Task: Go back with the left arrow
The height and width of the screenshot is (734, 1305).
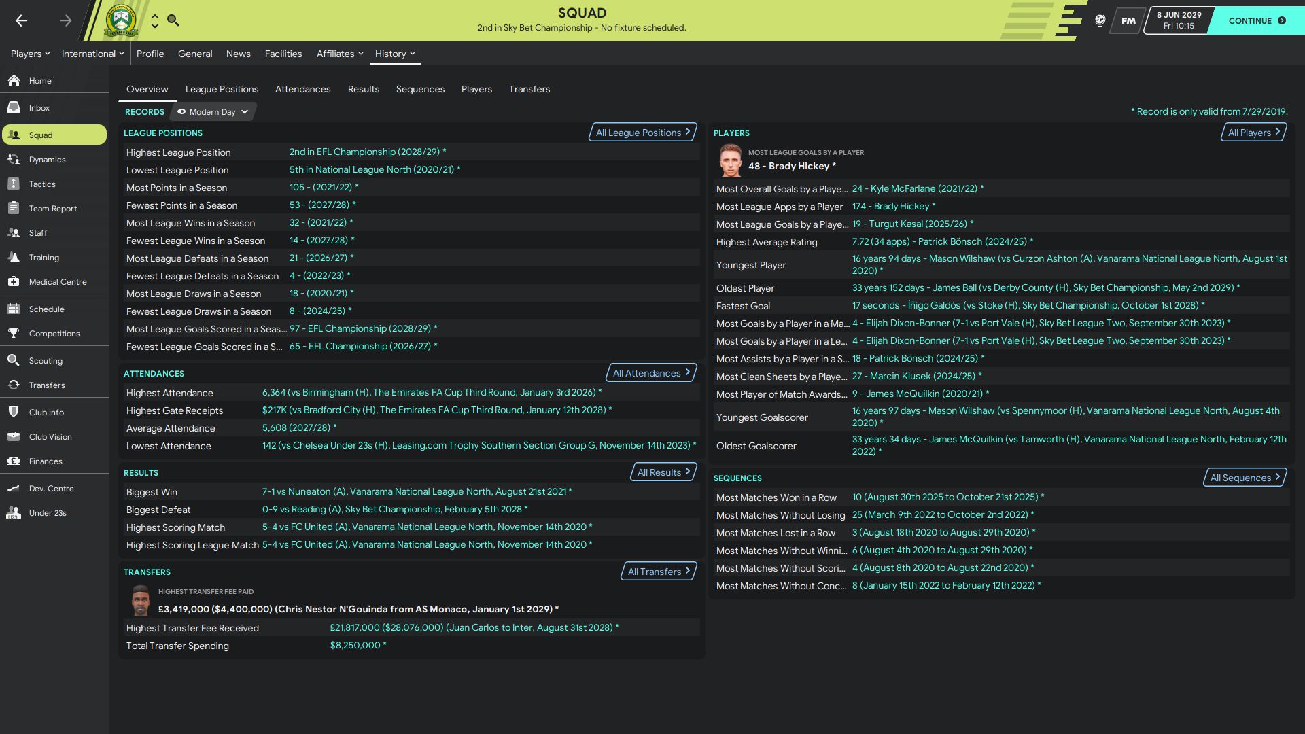Action: pyautogui.click(x=22, y=20)
